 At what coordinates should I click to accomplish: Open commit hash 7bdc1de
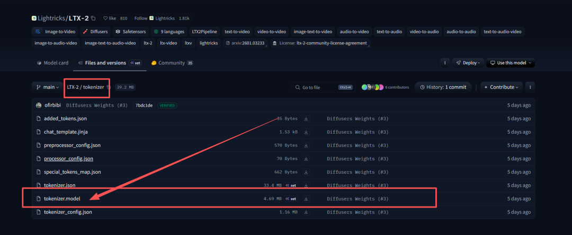(144, 106)
